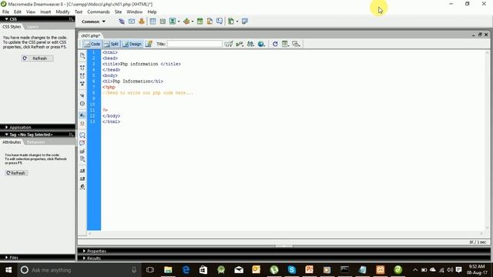Click the Select Parent Tag icon
The image size is (493, 277).
pyautogui.click(x=82, y=95)
